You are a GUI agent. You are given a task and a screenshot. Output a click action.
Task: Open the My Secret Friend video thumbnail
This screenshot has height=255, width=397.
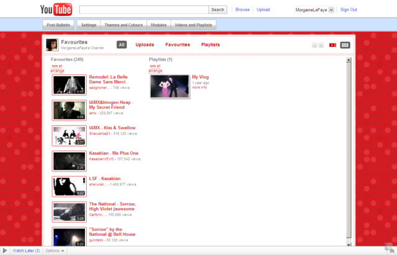click(x=69, y=110)
